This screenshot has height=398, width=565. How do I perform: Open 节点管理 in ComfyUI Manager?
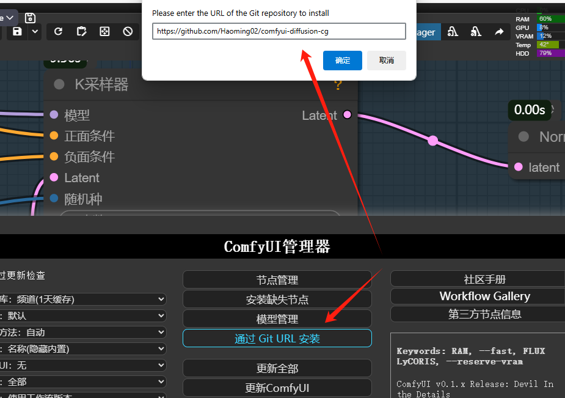pos(277,280)
